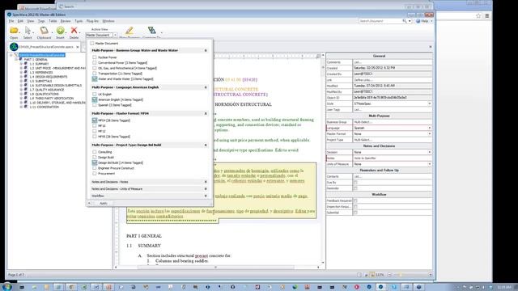This screenshot has height=291, width=518.
Task: Expand Notes and Decisions - Units of Measure
Action: (206, 189)
